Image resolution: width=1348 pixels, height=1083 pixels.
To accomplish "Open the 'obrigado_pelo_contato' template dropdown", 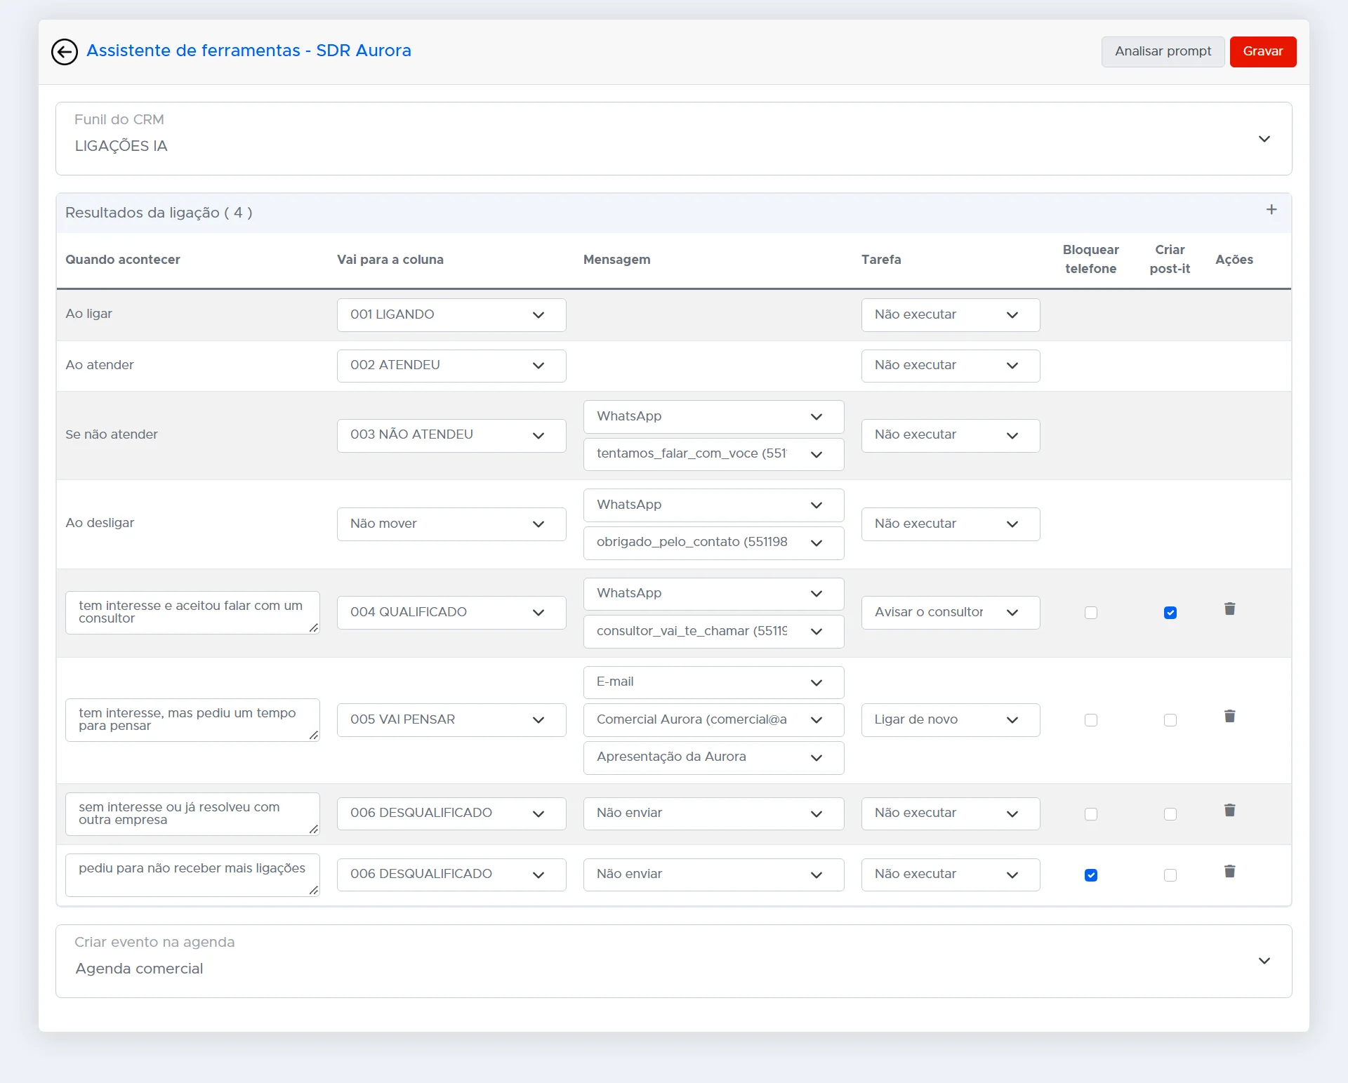I will 713,543.
